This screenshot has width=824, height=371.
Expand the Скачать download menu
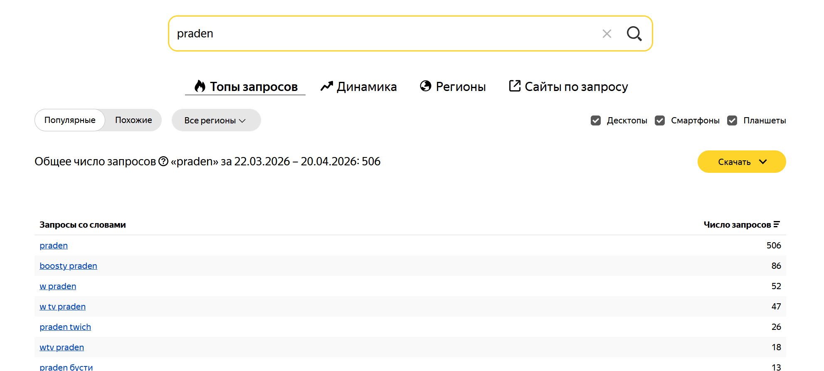pos(742,162)
